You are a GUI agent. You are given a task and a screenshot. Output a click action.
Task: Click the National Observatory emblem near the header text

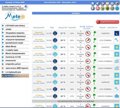pyautogui.click(x=26, y=7)
